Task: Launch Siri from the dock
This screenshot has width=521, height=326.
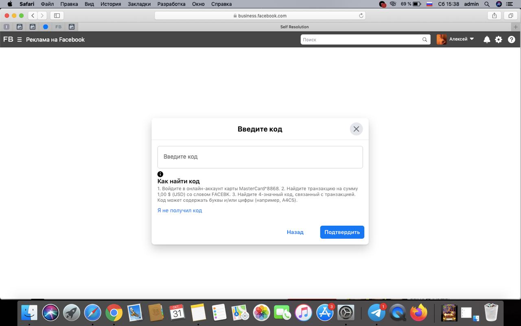Action: point(50,313)
